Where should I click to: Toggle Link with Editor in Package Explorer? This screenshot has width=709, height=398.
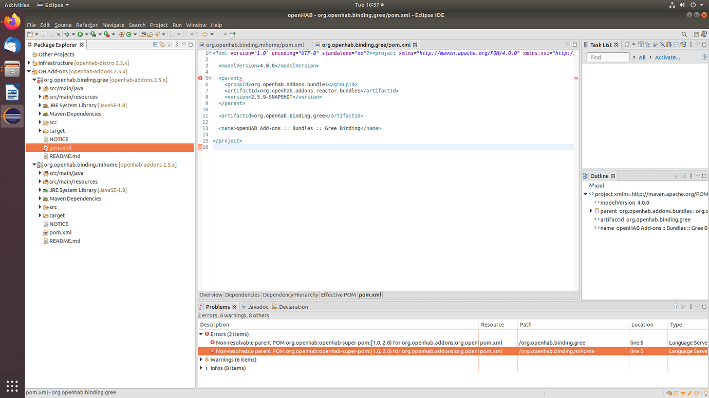162,45
